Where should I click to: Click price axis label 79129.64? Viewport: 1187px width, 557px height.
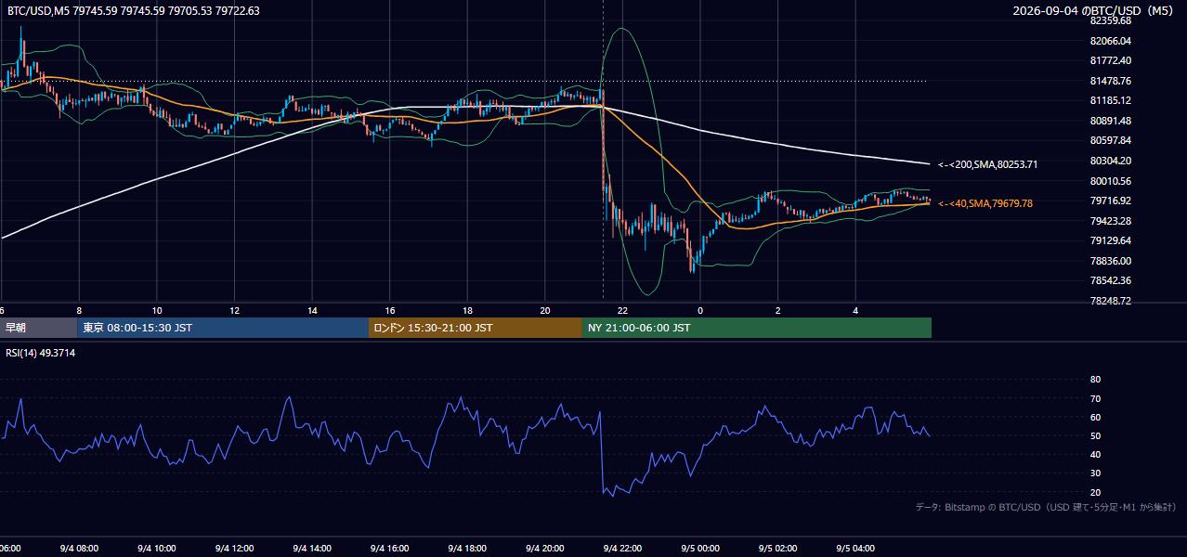pos(1110,240)
